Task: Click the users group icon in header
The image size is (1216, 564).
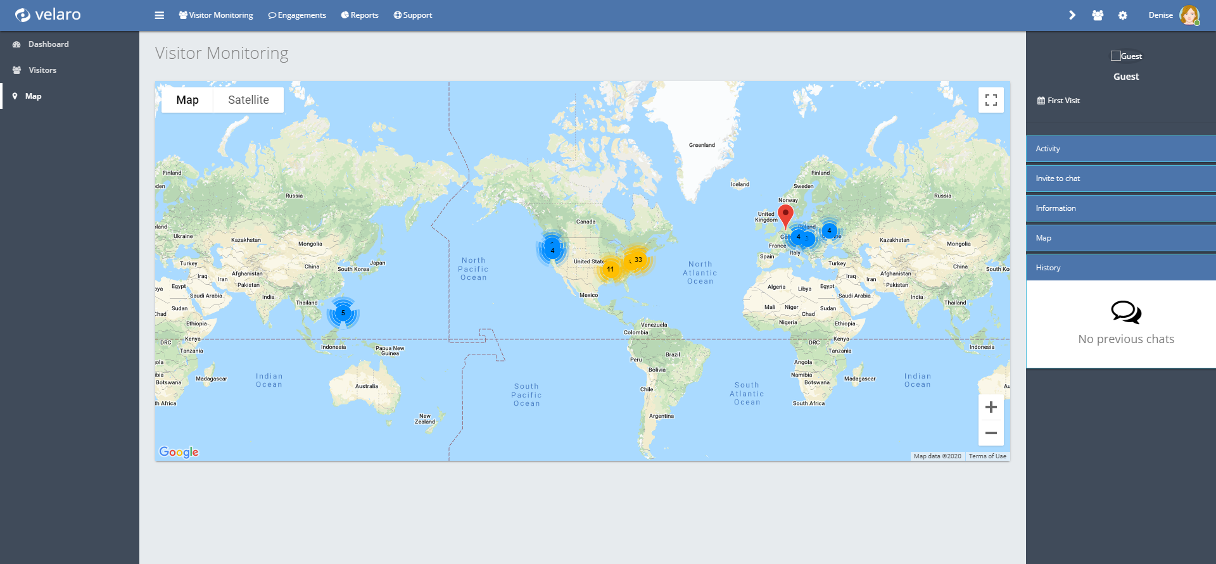Action: point(1098,15)
